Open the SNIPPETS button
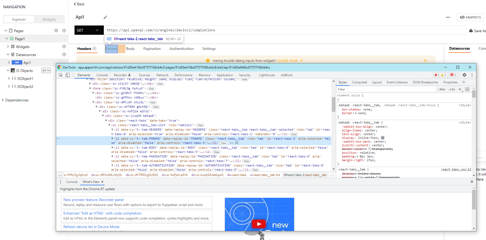The width and height of the screenshot is (486, 240). click(x=470, y=17)
